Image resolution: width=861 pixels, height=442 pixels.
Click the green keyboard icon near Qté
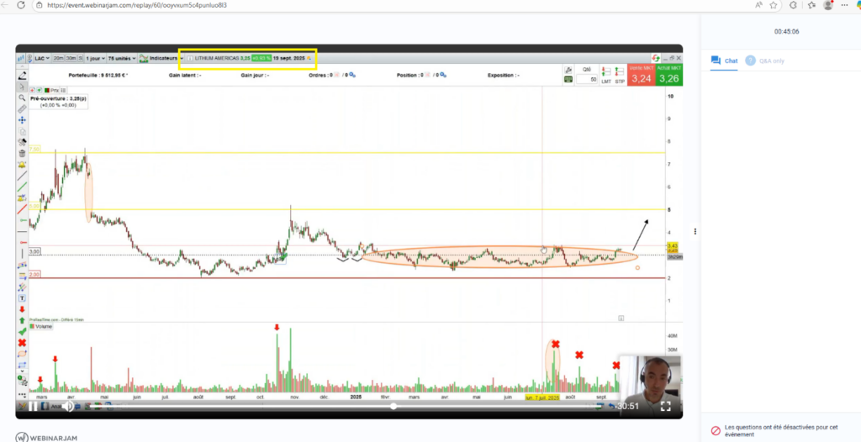coord(568,80)
